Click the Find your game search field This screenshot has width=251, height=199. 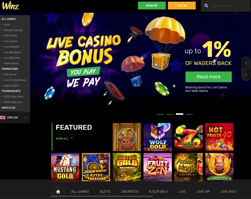click(229, 6)
